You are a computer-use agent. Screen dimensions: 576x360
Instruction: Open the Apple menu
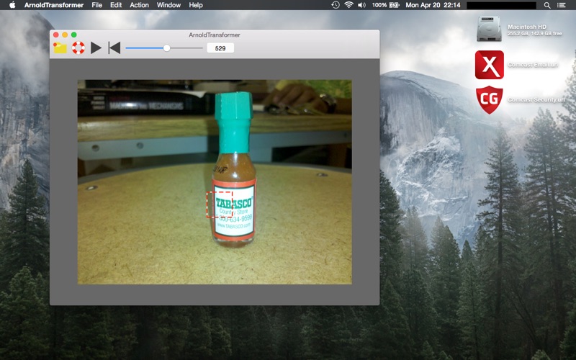tap(12, 5)
